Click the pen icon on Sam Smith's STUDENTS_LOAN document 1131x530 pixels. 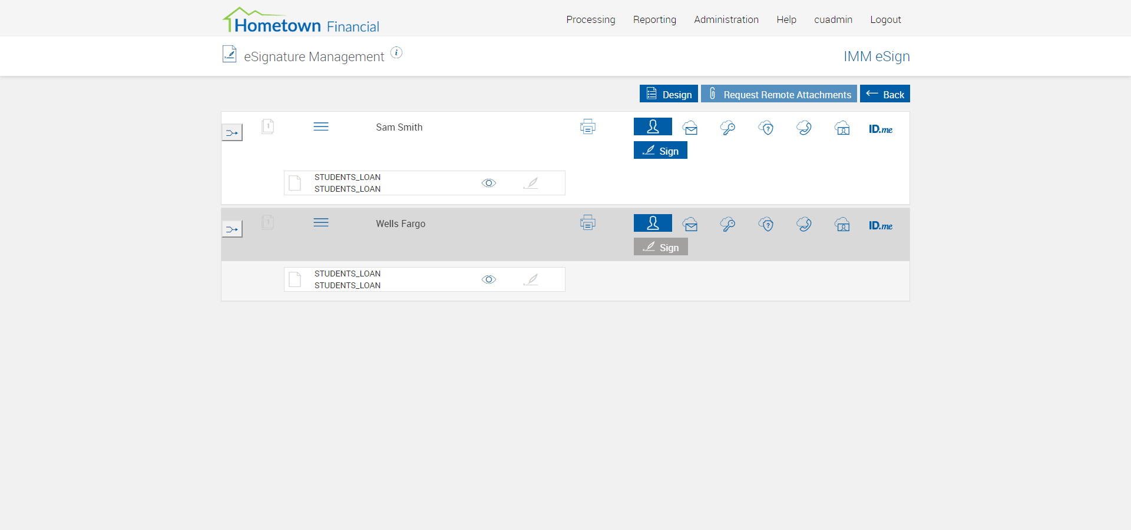click(x=531, y=183)
